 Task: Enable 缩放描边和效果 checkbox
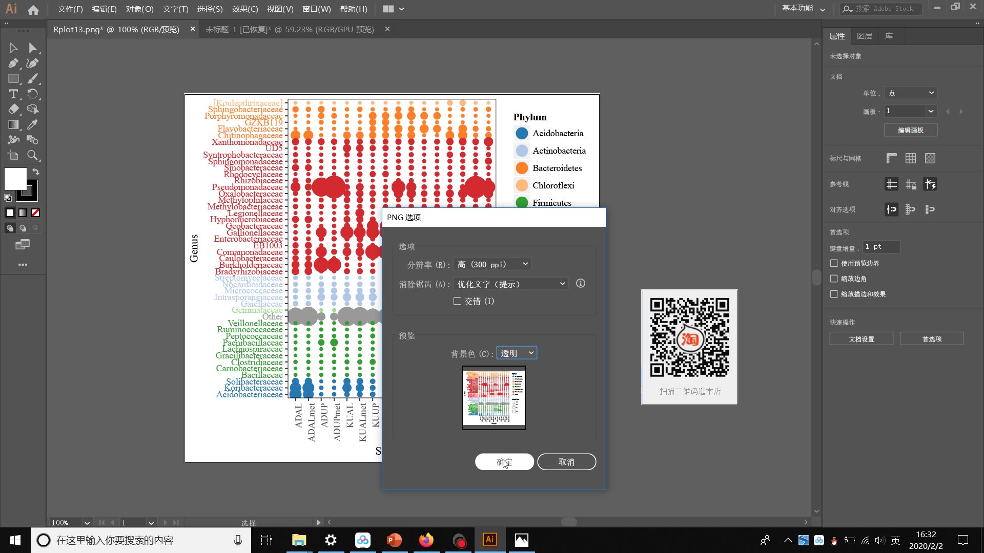point(834,294)
